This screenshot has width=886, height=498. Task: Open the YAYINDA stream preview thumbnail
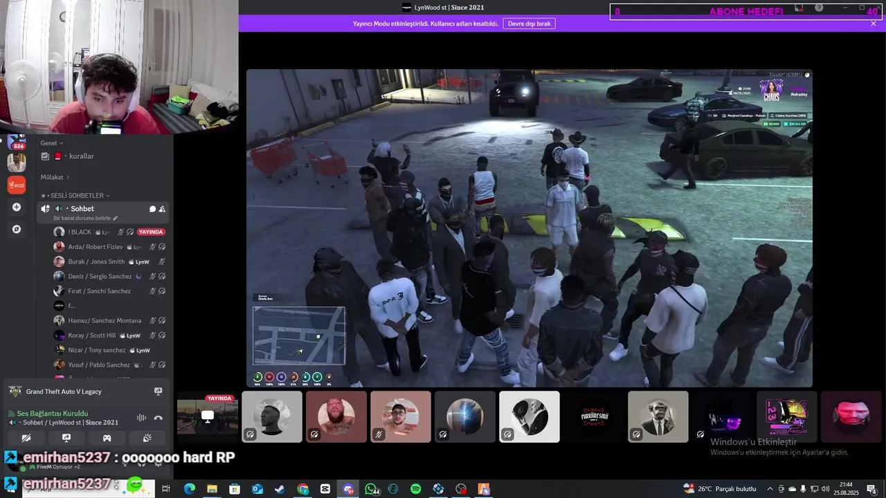[x=207, y=416]
